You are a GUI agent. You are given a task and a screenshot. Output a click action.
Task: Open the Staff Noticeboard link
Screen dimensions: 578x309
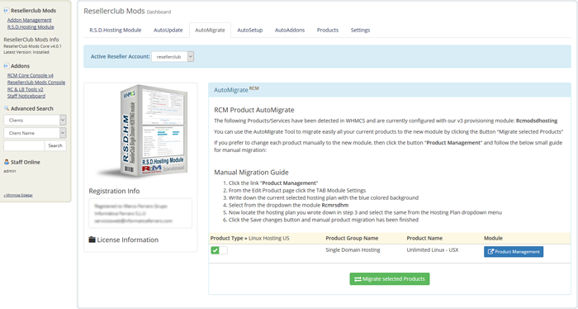(26, 96)
